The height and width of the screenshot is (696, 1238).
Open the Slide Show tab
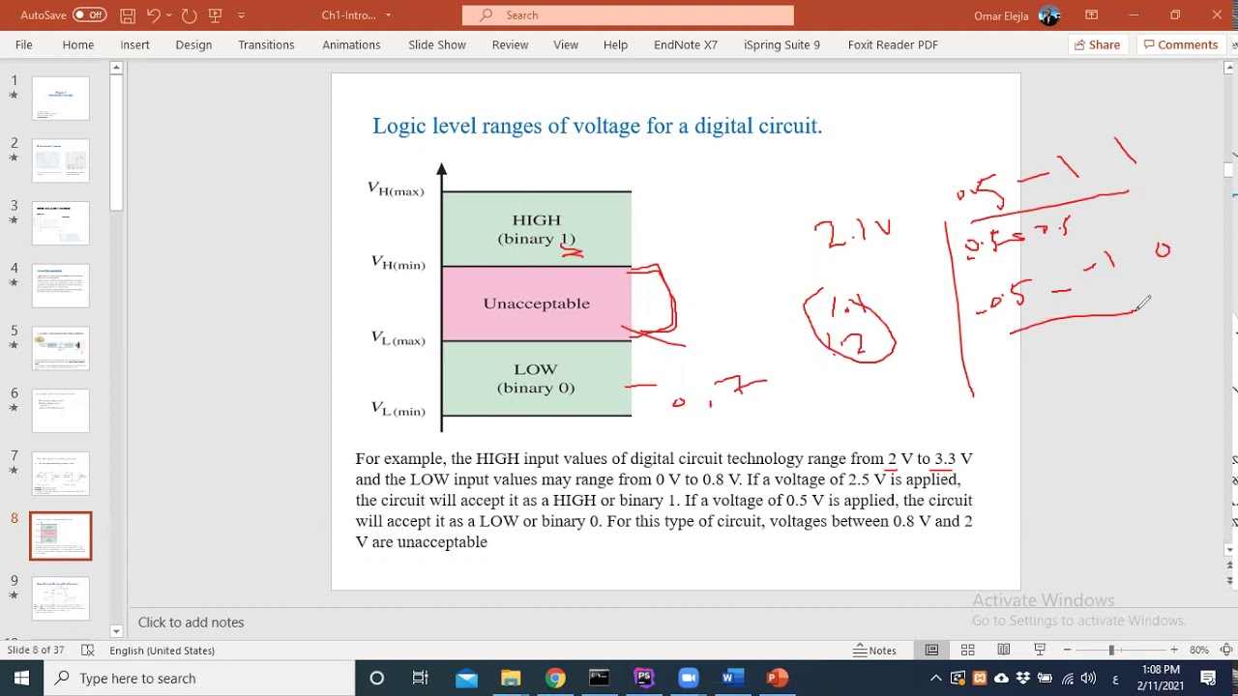[x=436, y=44]
